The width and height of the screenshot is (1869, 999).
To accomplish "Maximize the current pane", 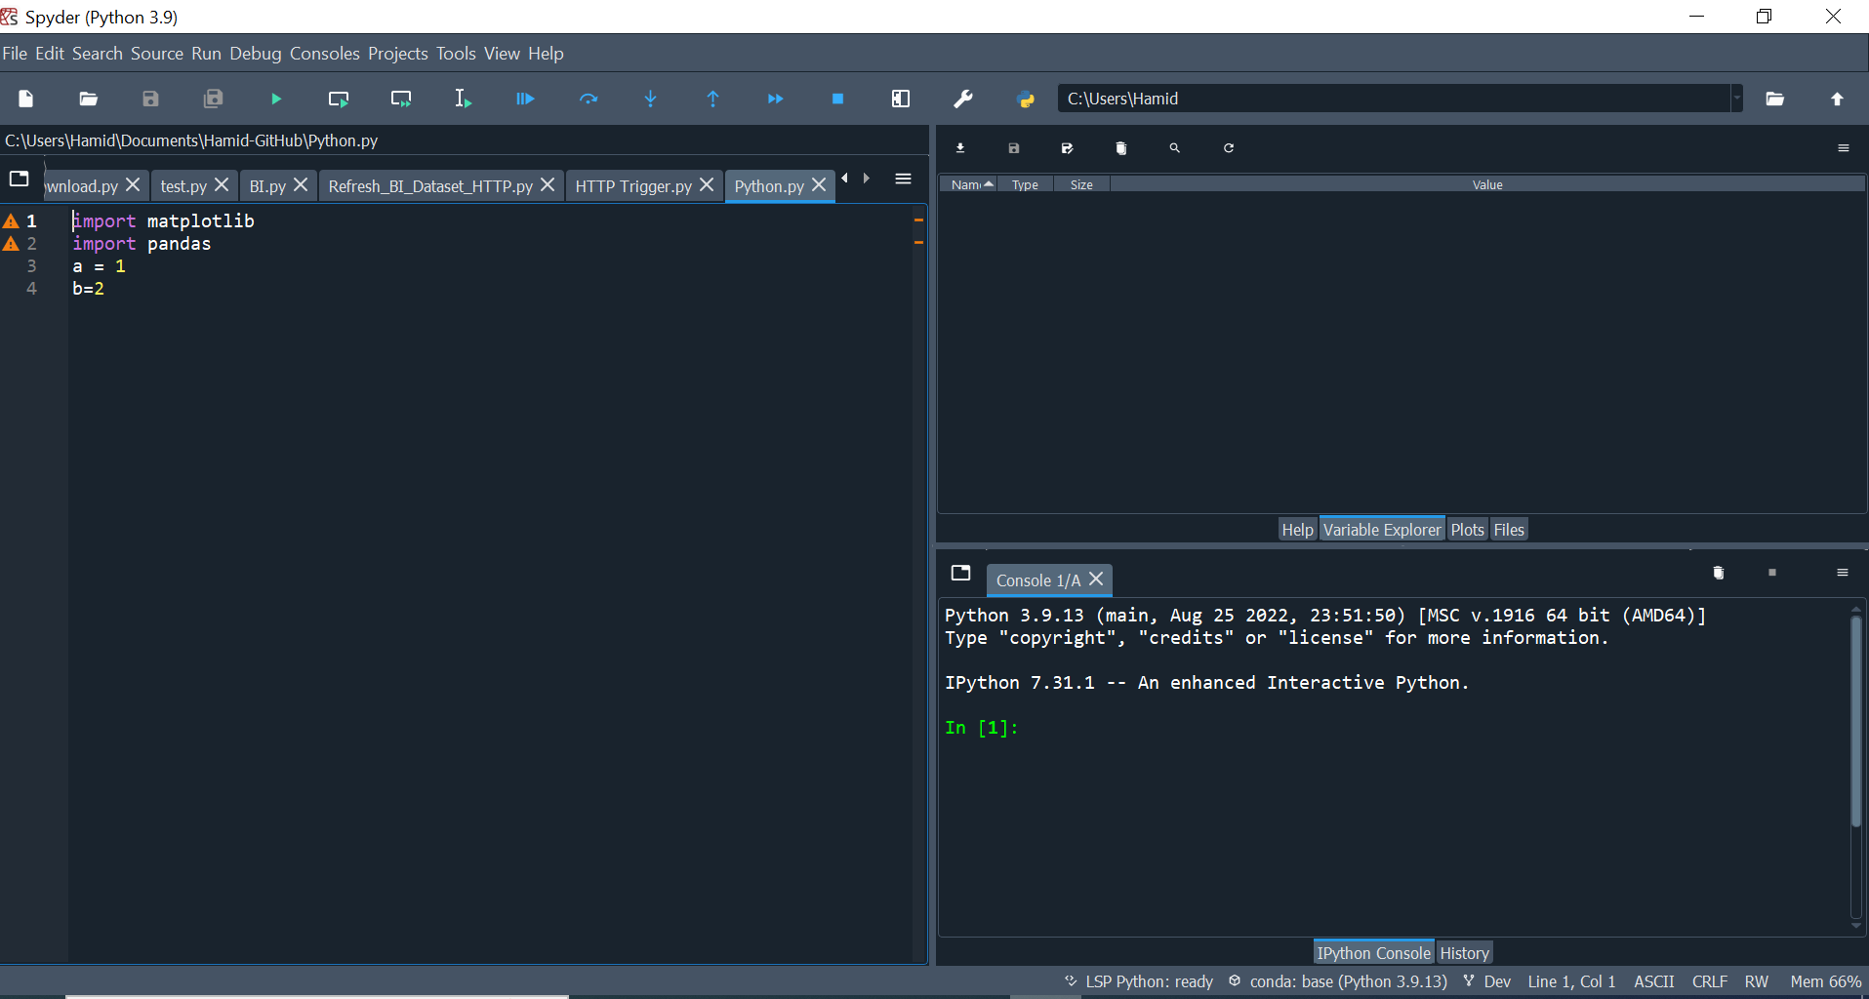I will pyautogui.click(x=901, y=99).
